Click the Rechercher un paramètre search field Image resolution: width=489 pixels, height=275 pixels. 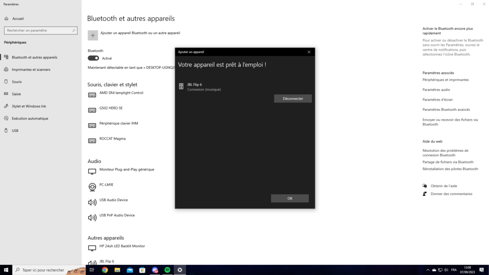38,30
